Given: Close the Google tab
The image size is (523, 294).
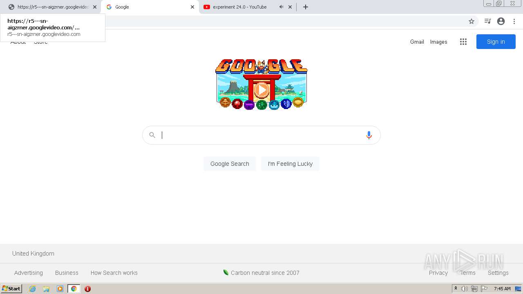Looking at the screenshot, I should point(192,7).
